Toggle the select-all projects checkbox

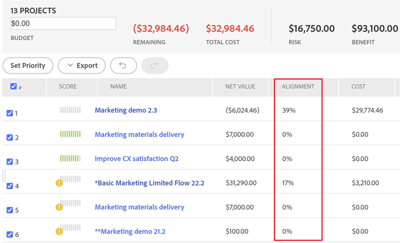[13, 86]
